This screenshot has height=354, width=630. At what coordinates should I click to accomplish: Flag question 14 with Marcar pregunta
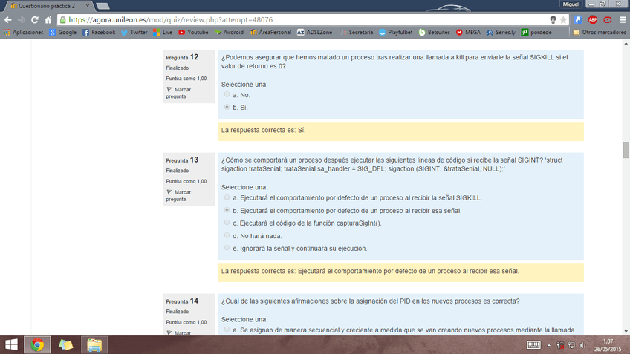178,332
